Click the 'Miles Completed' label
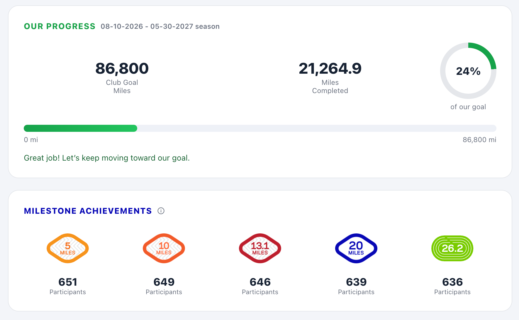Viewport: 519px width, 320px height. pyautogui.click(x=330, y=87)
